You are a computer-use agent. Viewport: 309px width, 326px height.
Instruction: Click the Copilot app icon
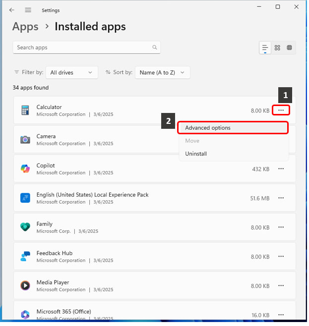pyautogui.click(x=25, y=168)
